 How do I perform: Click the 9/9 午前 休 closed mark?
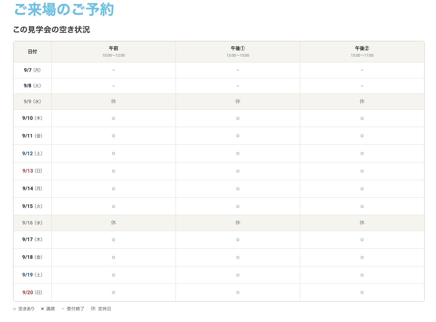113,102
